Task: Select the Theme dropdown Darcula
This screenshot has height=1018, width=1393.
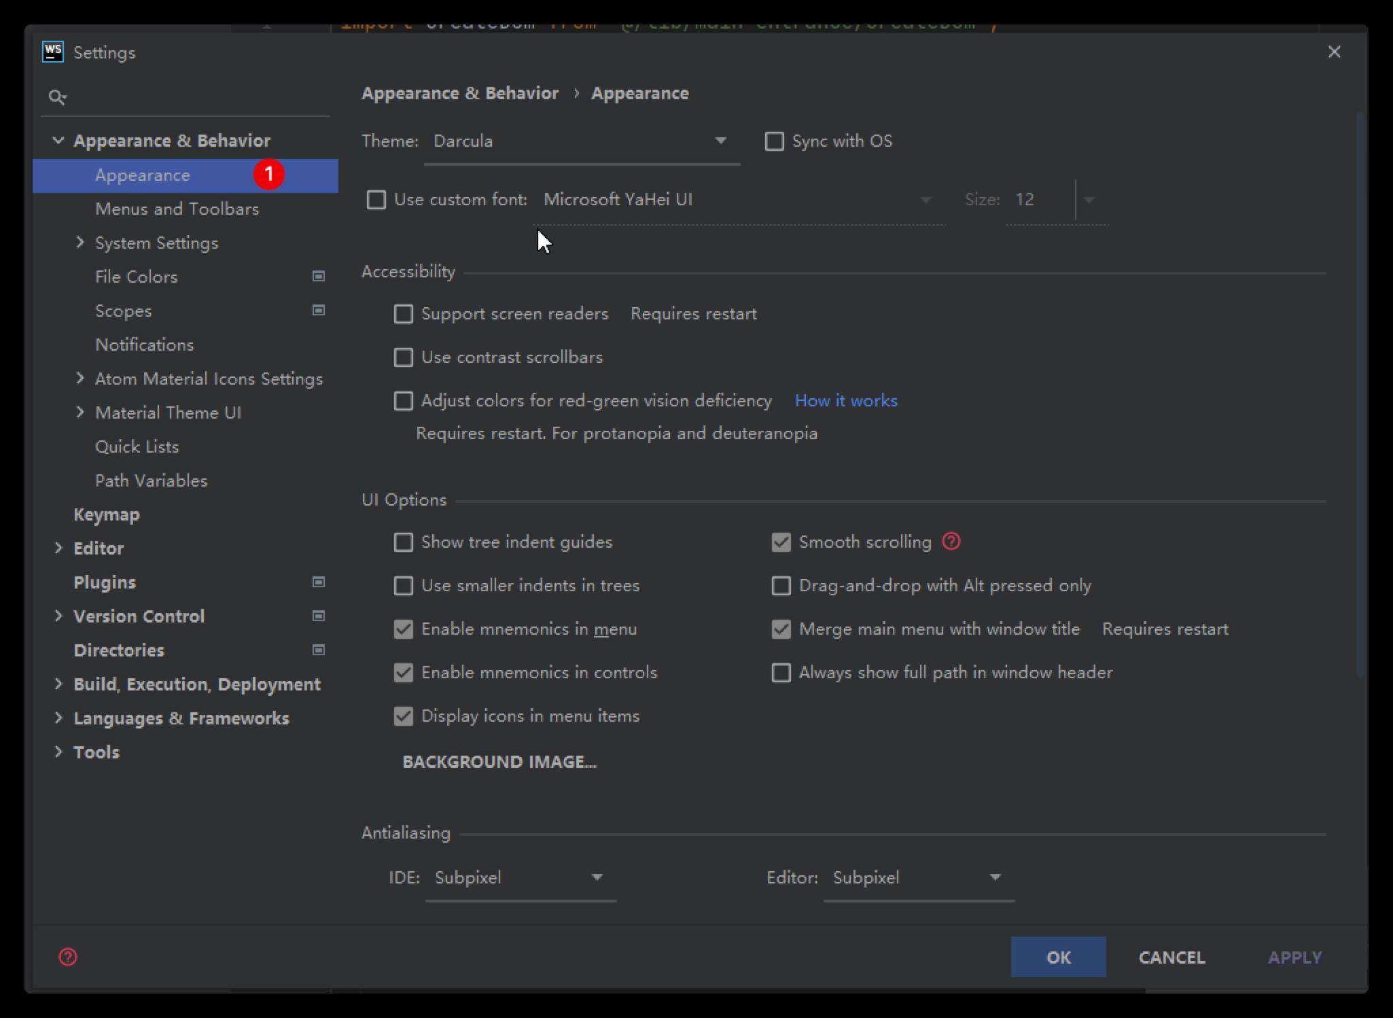Action: coord(579,141)
